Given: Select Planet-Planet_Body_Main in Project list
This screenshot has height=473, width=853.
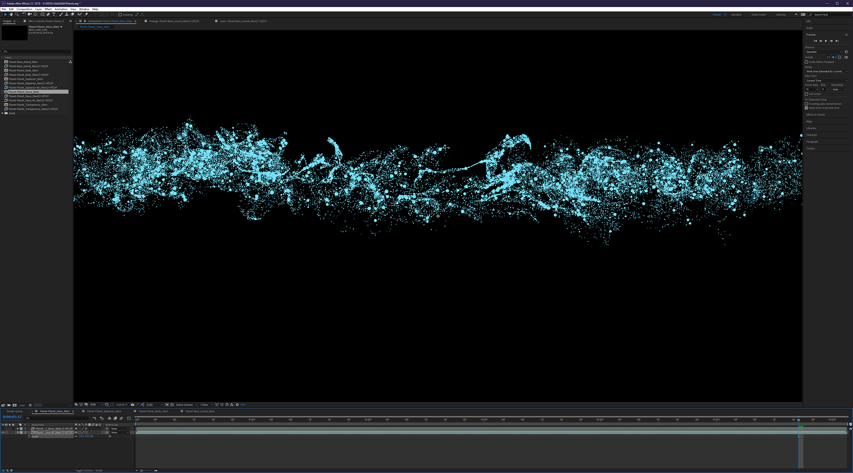Looking at the screenshot, I should coord(23,71).
